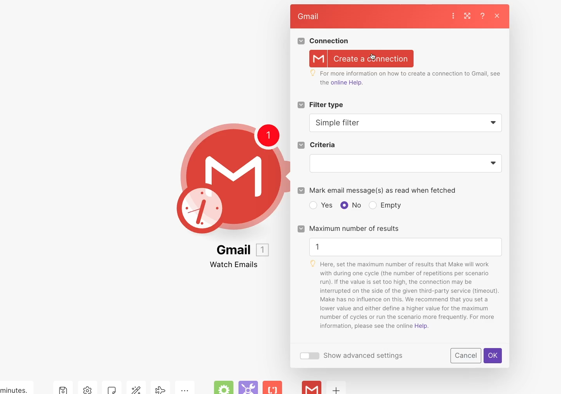
Task: Select the Gmail module circle on canvas
Action: 233,176
